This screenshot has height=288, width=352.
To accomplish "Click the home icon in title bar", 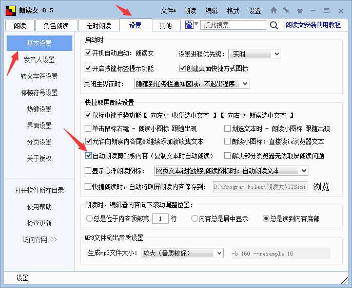I will click(273, 10).
